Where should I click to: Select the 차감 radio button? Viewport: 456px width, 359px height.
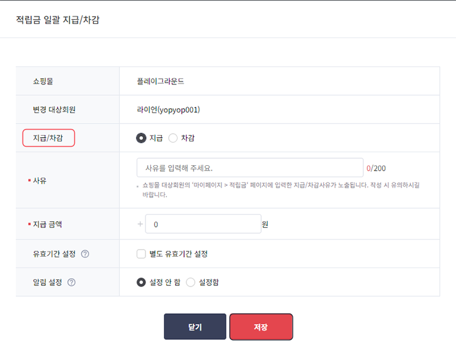[x=173, y=138]
